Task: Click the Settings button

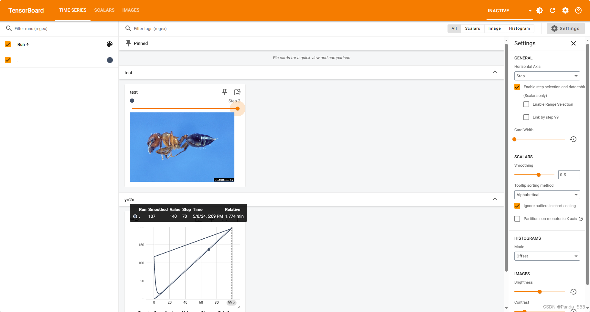Action: click(565, 28)
